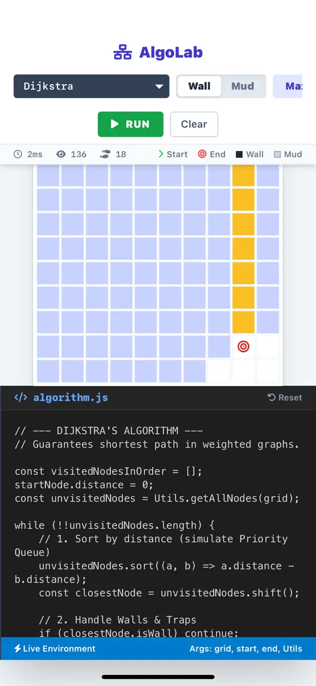Image resolution: width=316 pixels, height=686 pixels.
Task: Select the Wall drawing mode
Action: pos(199,86)
